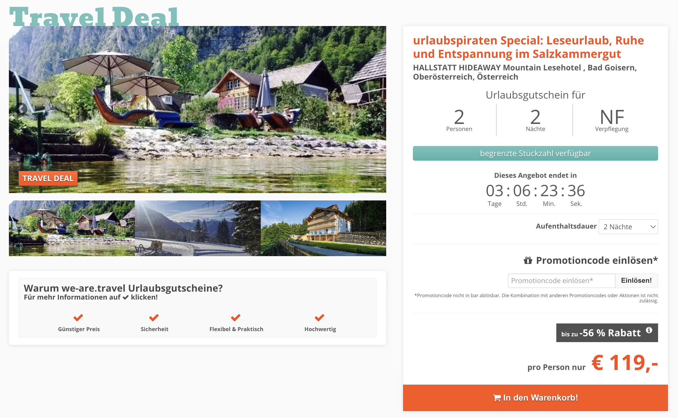The image size is (678, 418).
Task: Click the Günstiger Preis checkmark icon
Action: pyautogui.click(x=78, y=318)
